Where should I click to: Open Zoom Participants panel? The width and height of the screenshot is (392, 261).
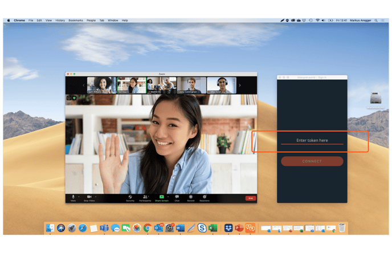(145, 198)
